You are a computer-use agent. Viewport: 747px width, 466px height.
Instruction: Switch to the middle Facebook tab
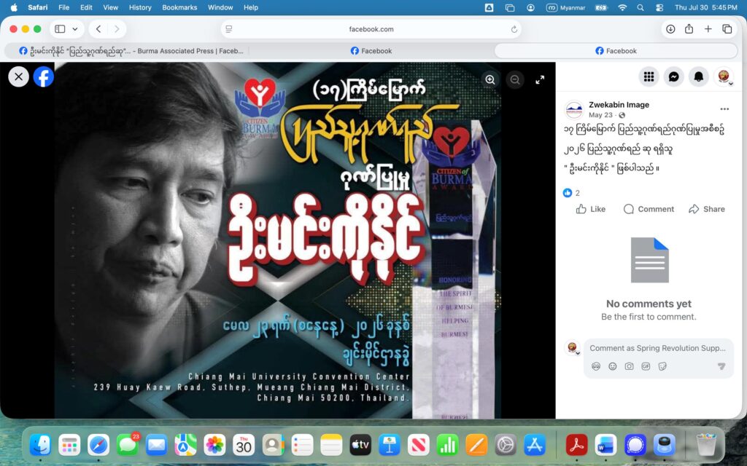371,51
